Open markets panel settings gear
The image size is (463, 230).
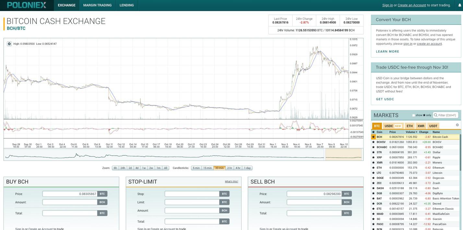click(457, 125)
